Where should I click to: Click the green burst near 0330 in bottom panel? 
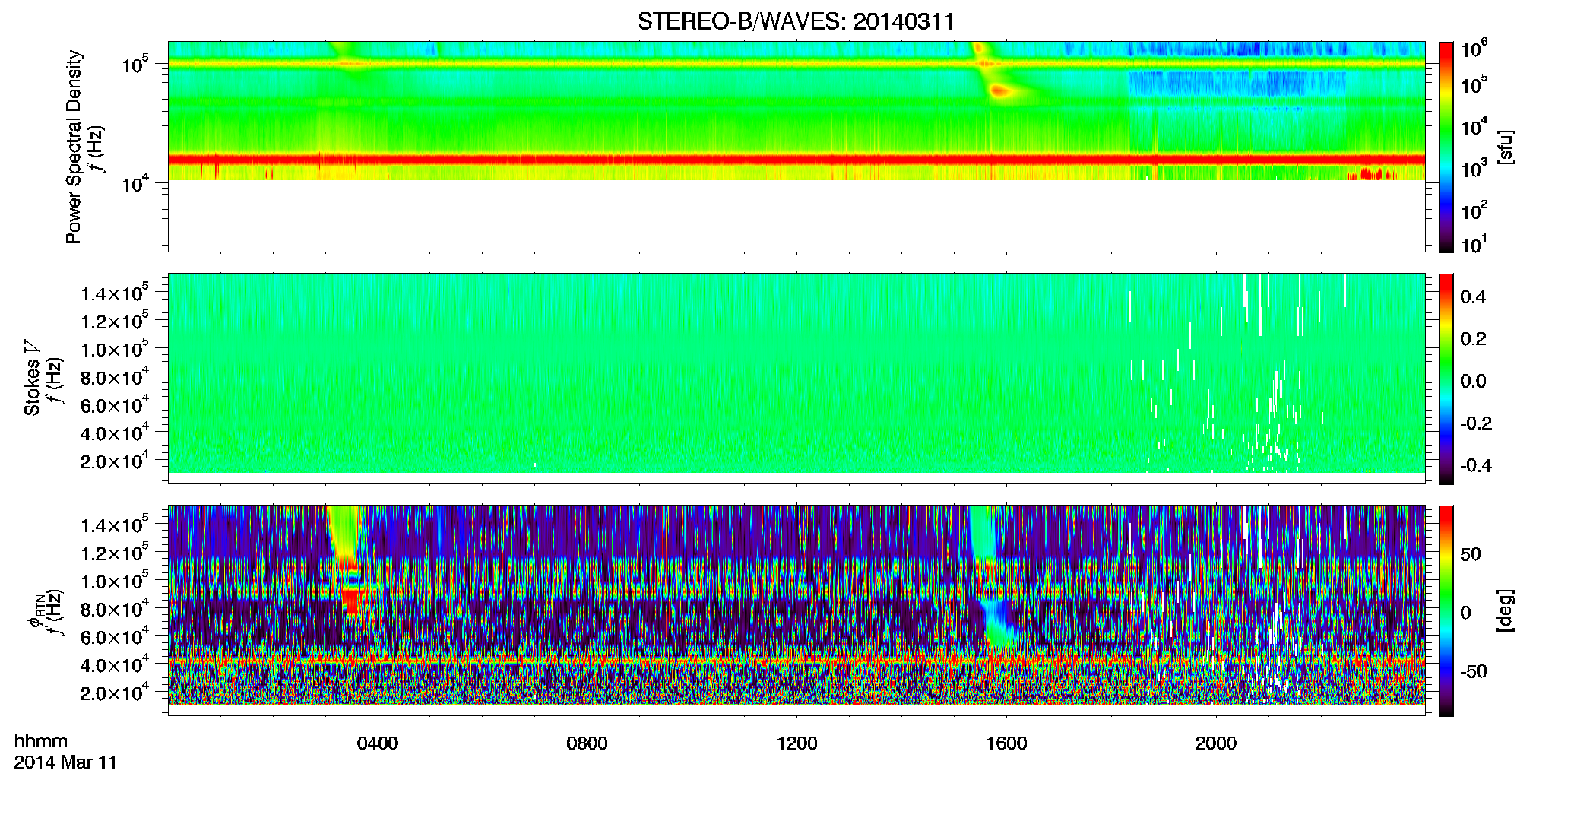pyautogui.click(x=346, y=532)
